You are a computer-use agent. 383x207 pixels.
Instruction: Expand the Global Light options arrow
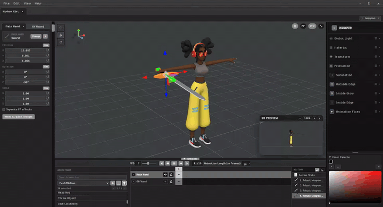click(380, 38)
